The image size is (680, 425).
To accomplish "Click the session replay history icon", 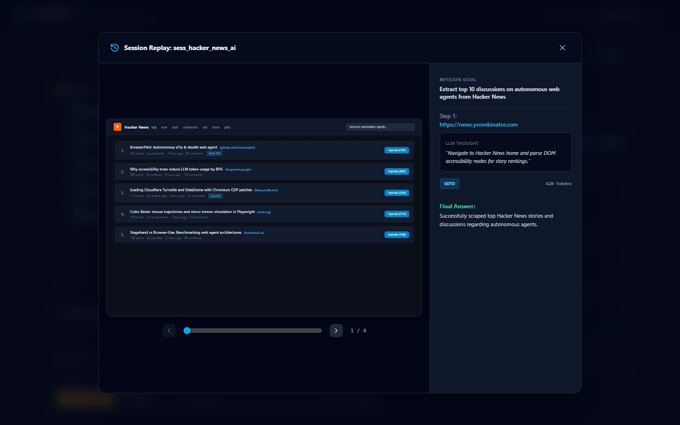I will point(114,48).
